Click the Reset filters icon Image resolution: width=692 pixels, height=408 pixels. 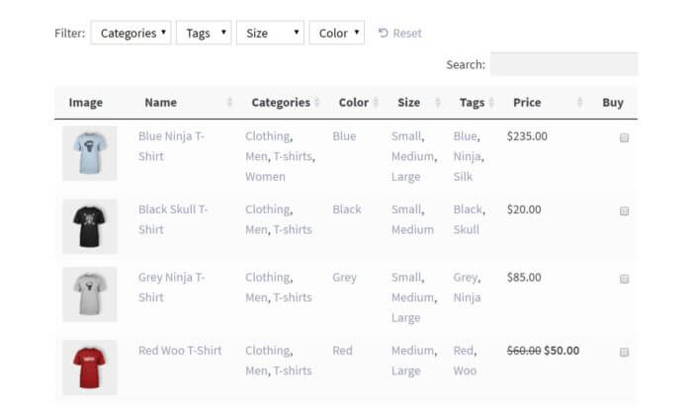click(x=384, y=33)
